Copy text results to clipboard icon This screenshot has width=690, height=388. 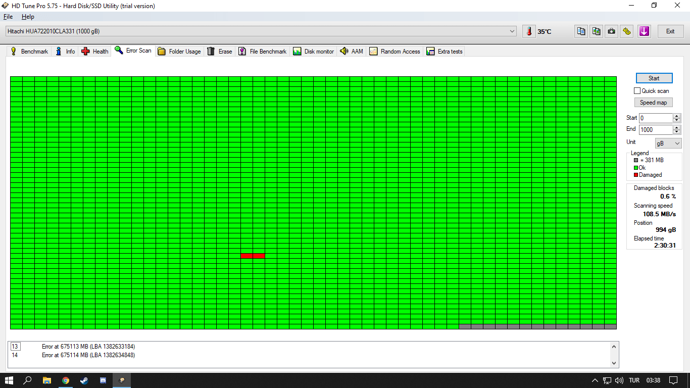581,31
